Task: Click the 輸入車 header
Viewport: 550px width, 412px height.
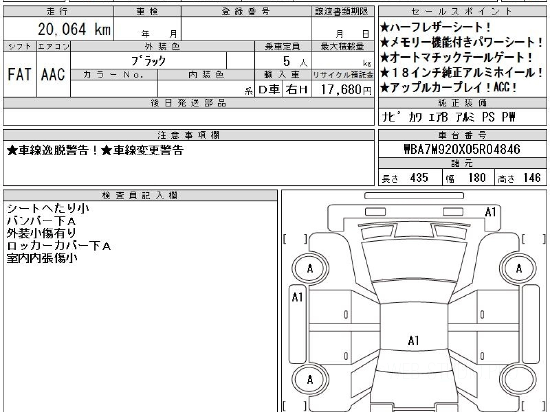Action: pos(283,75)
